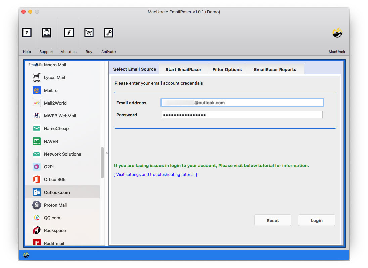Choose the O2PL label

pos(49,167)
